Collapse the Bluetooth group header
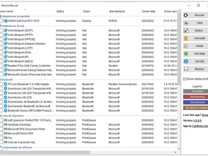Image resolution: width=208 pixels, height=156 pixels. 7,80
